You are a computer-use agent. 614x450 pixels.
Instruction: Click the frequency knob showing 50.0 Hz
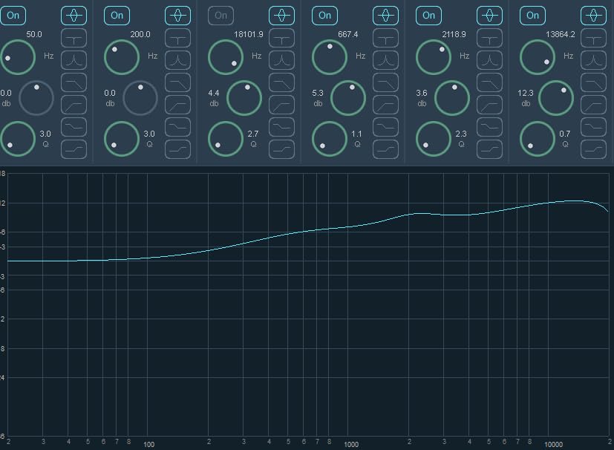pos(18,57)
